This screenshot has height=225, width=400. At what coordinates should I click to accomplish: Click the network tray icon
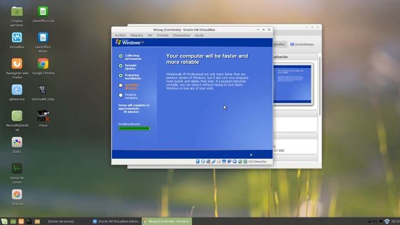tap(369, 221)
